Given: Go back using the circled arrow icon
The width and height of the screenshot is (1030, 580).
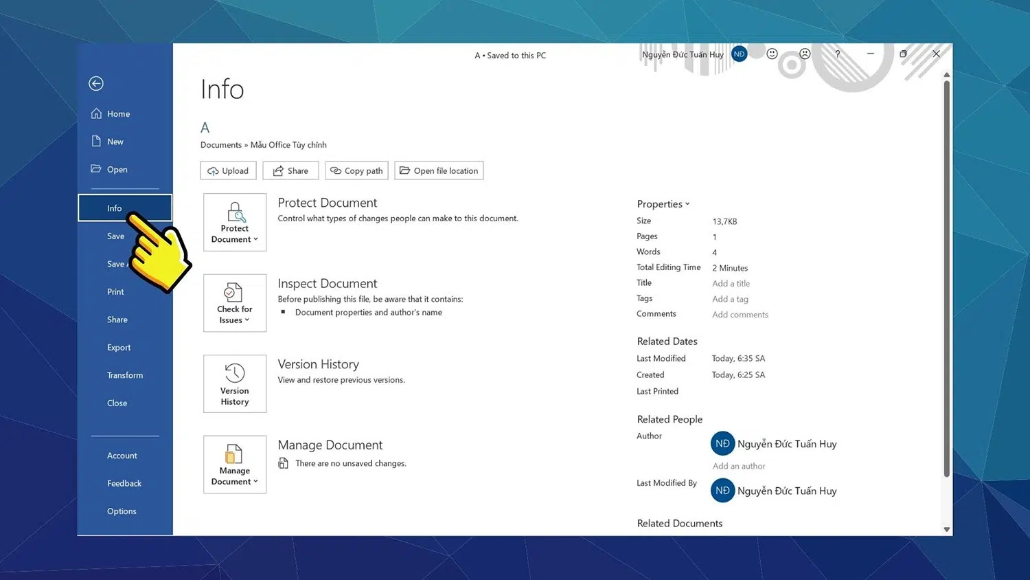Looking at the screenshot, I should [96, 84].
